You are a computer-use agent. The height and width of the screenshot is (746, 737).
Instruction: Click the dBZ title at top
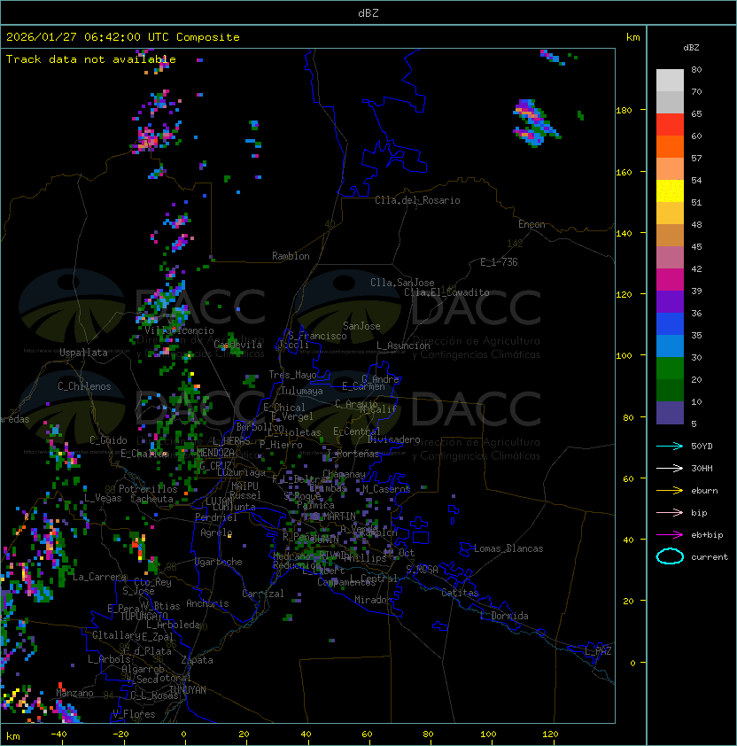click(368, 12)
